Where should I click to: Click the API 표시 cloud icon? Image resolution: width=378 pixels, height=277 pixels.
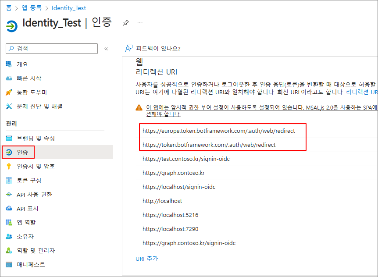(x=9, y=208)
